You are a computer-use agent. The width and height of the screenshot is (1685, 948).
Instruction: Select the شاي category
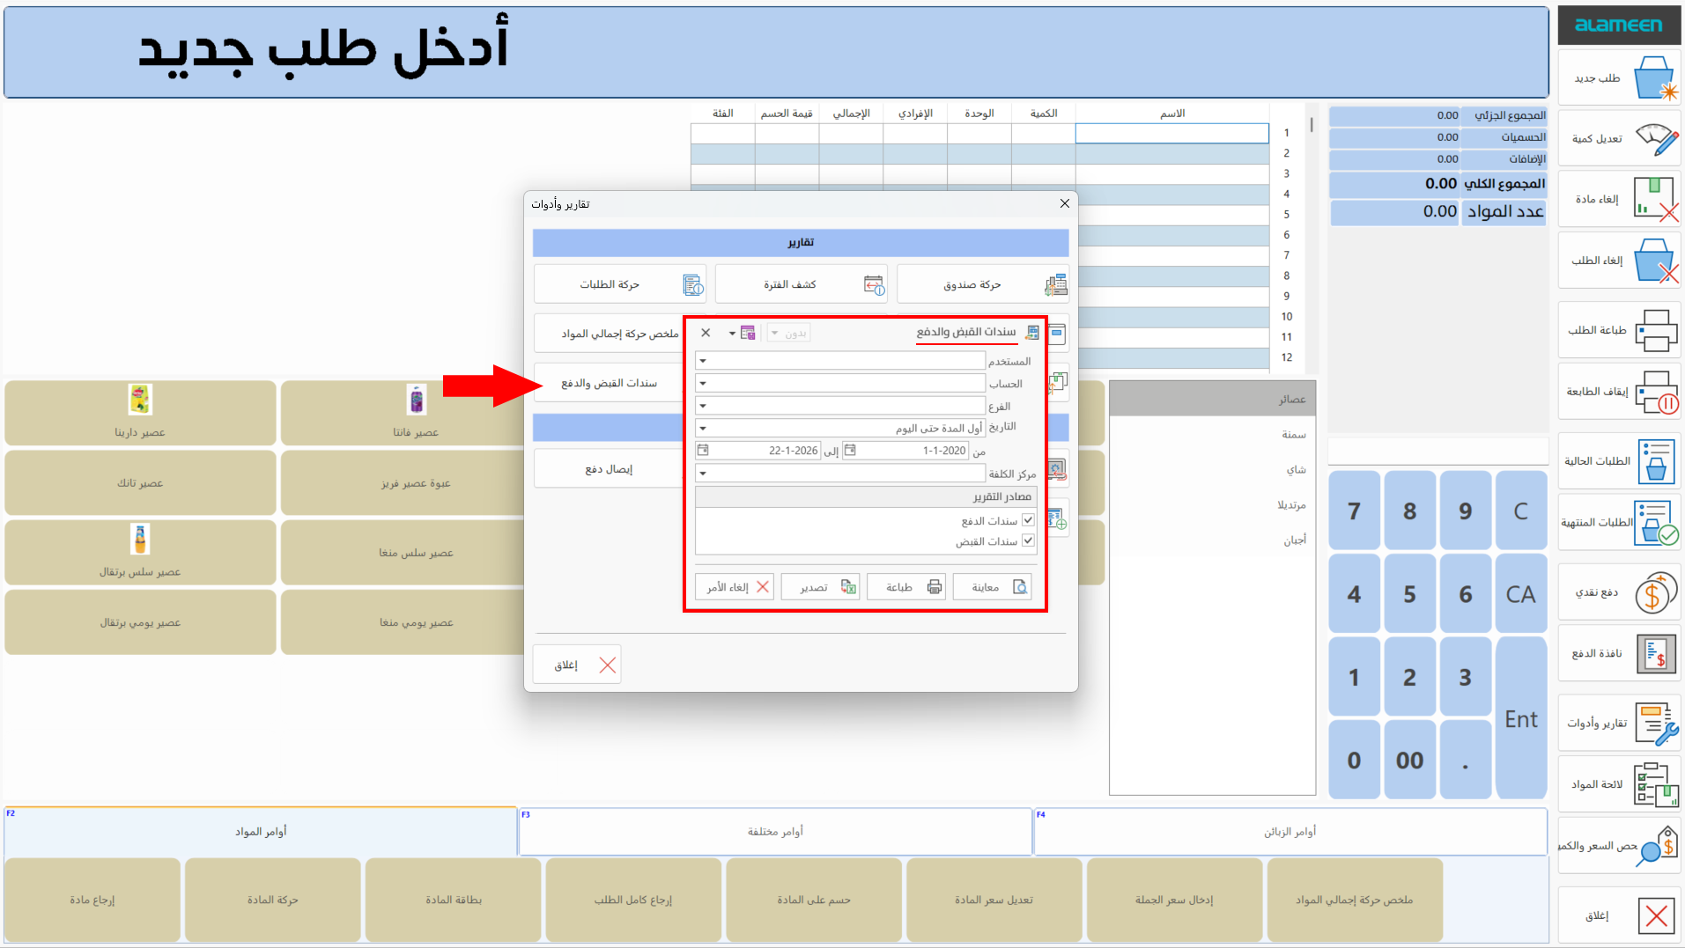click(1212, 470)
